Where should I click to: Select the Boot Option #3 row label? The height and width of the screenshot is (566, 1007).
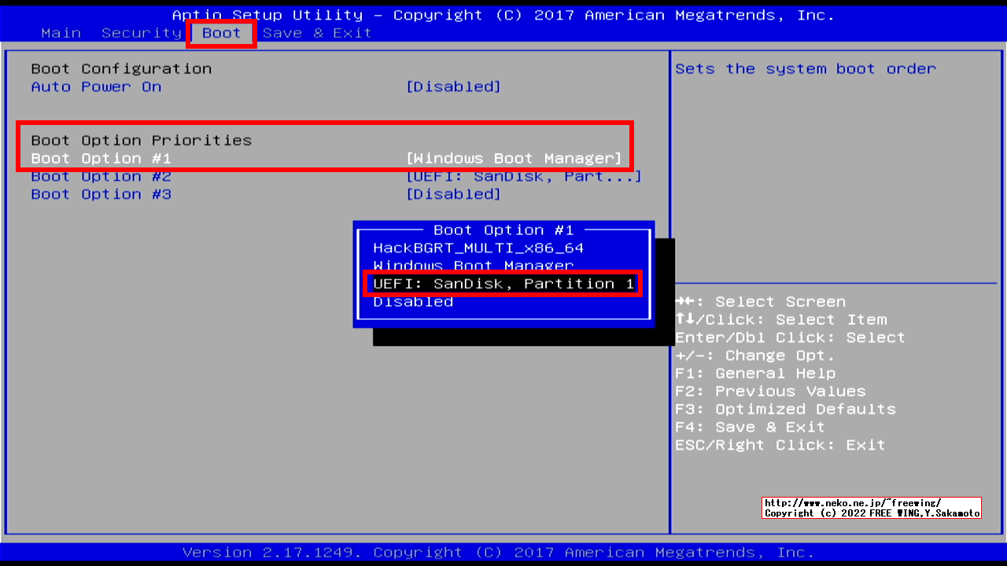pos(101,195)
